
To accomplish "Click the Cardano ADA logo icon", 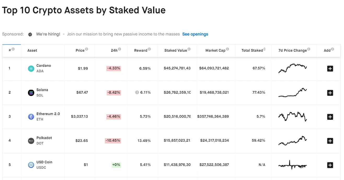I will pyautogui.click(x=31, y=69).
